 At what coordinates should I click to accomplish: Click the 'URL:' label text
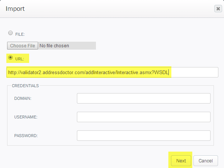pyautogui.click(x=19, y=59)
